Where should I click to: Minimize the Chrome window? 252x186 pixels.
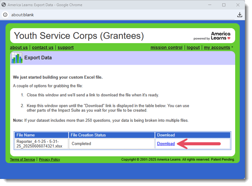pyautogui.click(x=207, y=5)
